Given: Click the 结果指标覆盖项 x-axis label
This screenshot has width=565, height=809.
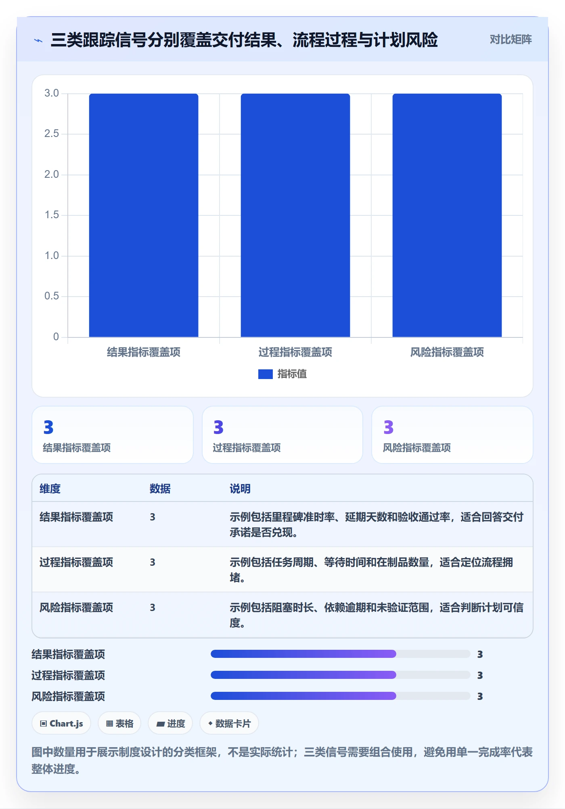Looking at the screenshot, I should [144, 352].
